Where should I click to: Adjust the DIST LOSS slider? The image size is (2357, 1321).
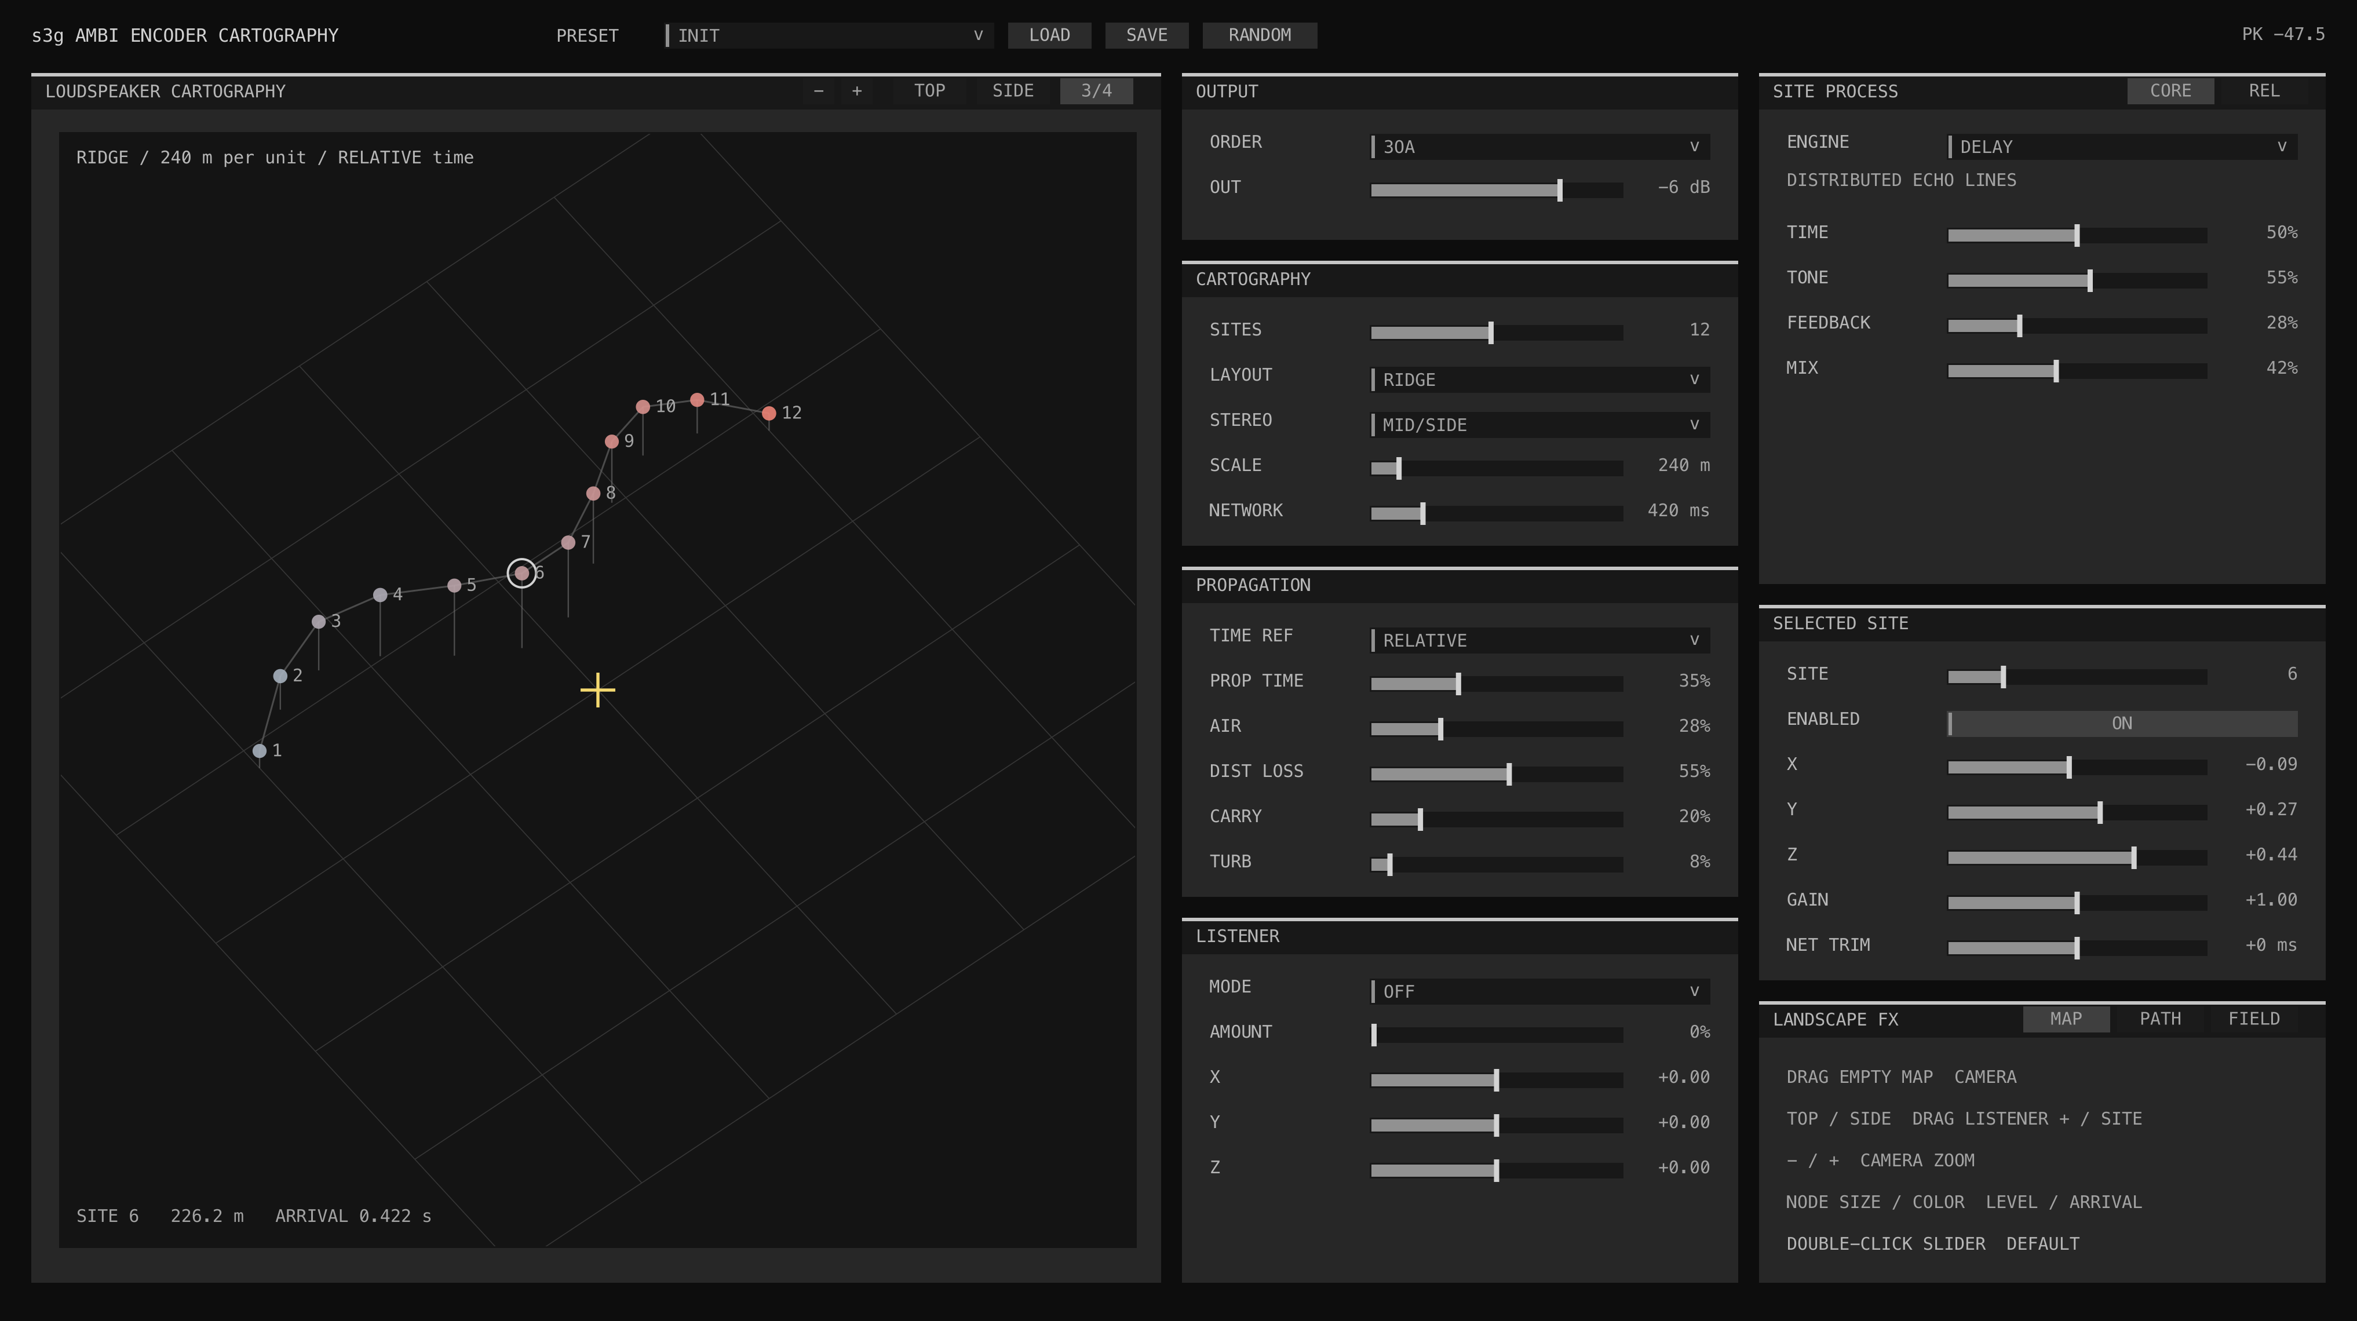[x=1497, y=775]
